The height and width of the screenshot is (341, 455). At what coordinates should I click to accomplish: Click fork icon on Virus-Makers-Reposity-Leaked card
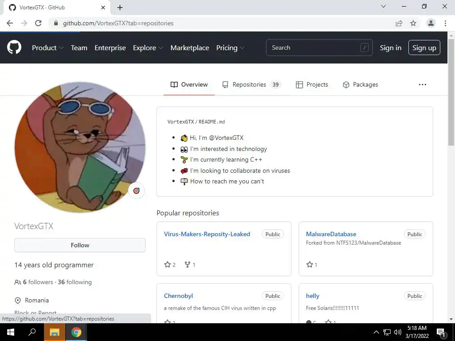[x=188, y=265]
